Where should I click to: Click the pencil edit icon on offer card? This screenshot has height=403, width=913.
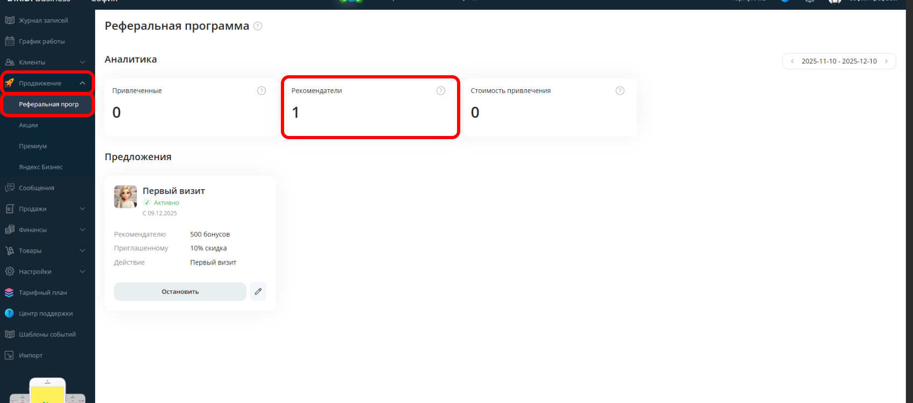pos(258,291)
